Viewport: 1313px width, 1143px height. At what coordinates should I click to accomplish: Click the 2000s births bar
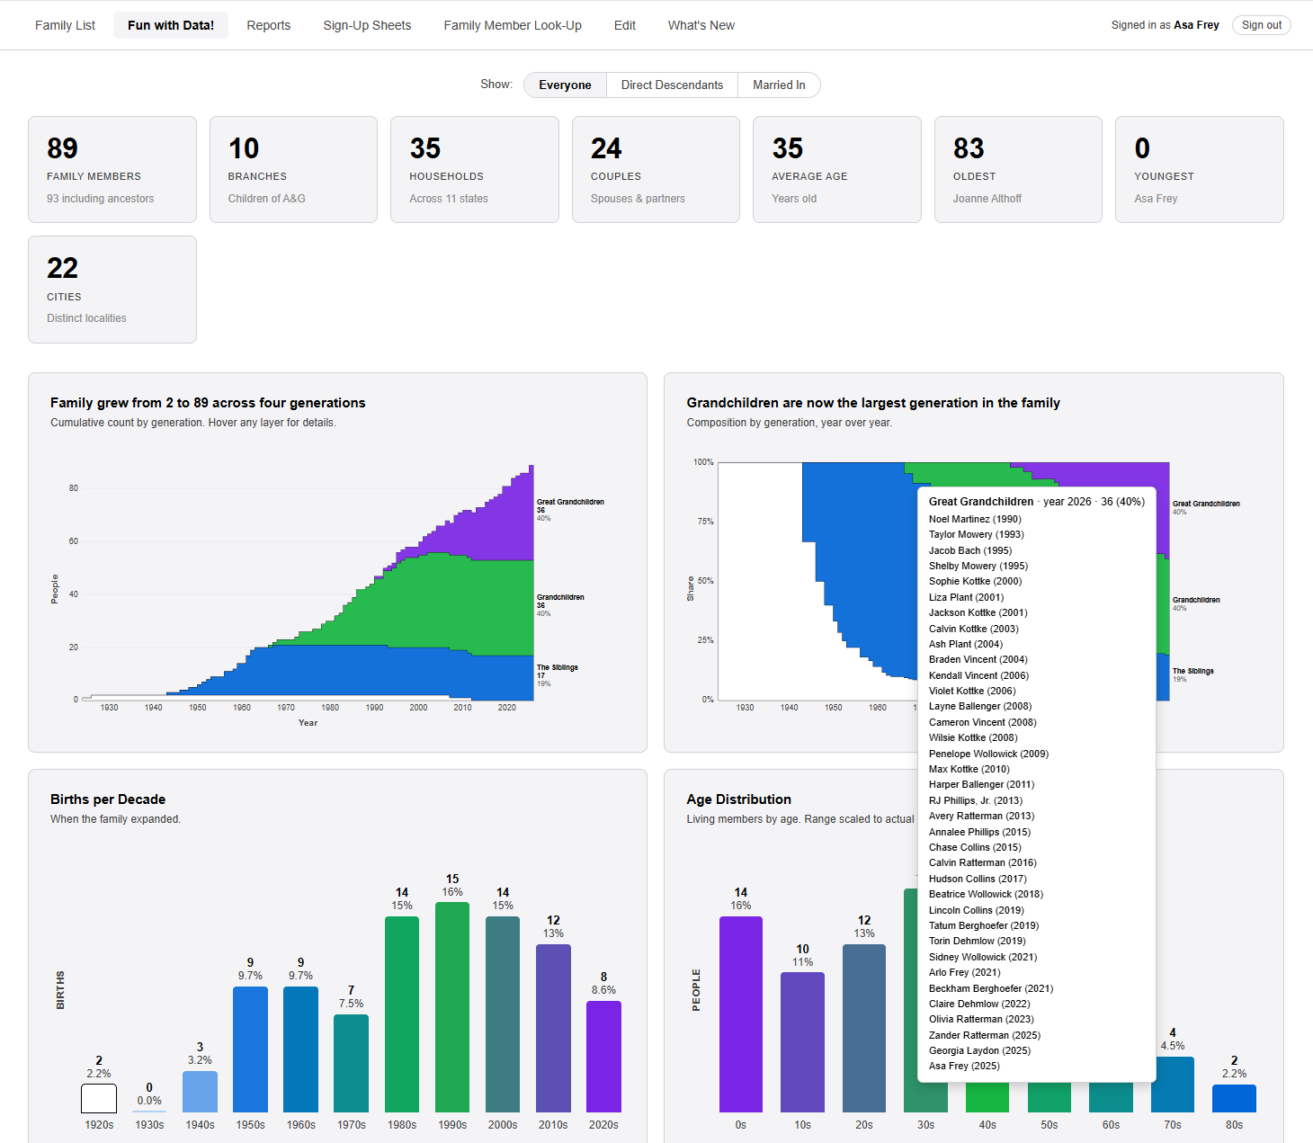[503, 1014]
